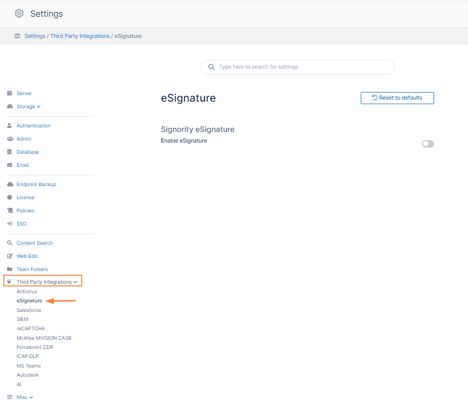Select Salesforce in the sidebar

click(29, 310)
